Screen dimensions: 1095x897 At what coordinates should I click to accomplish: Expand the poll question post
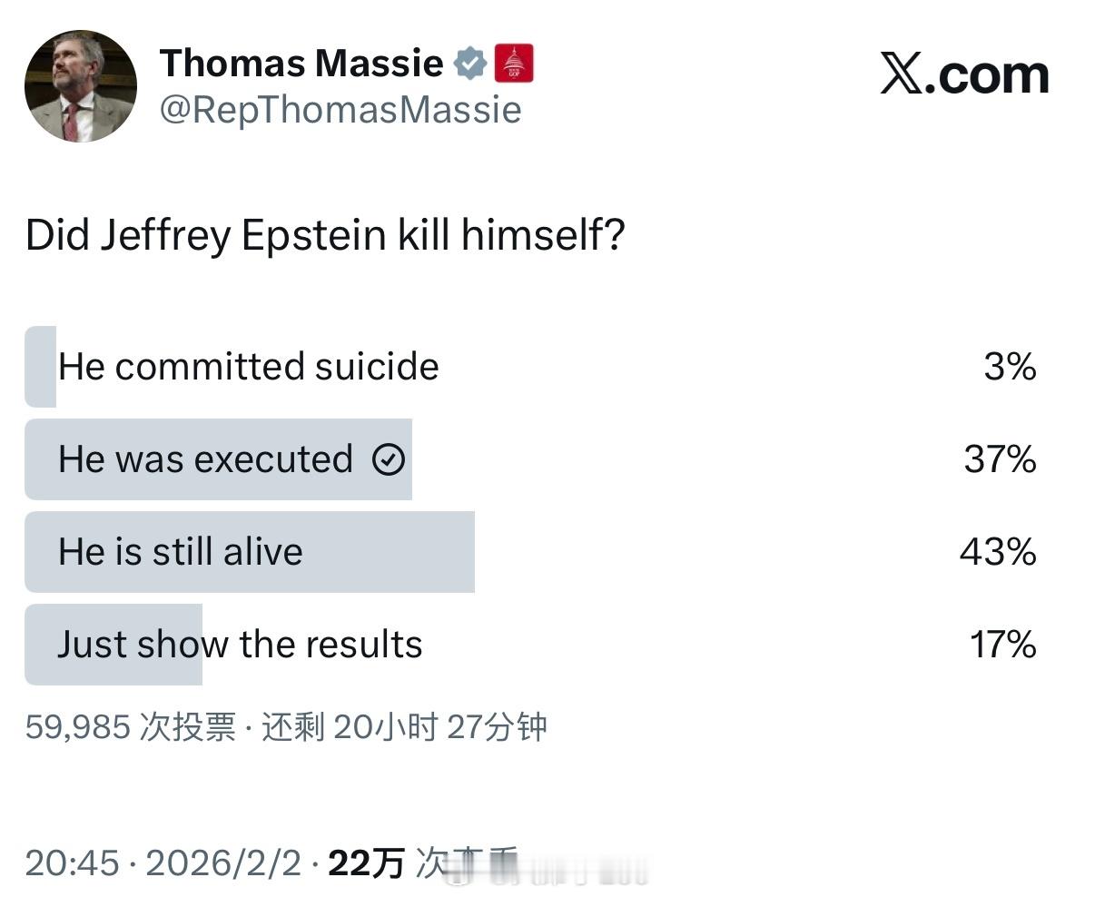click(325, 234)
